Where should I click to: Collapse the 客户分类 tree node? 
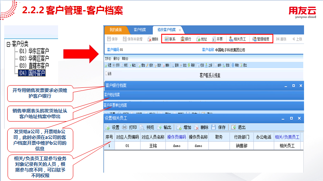coord(8,44)
